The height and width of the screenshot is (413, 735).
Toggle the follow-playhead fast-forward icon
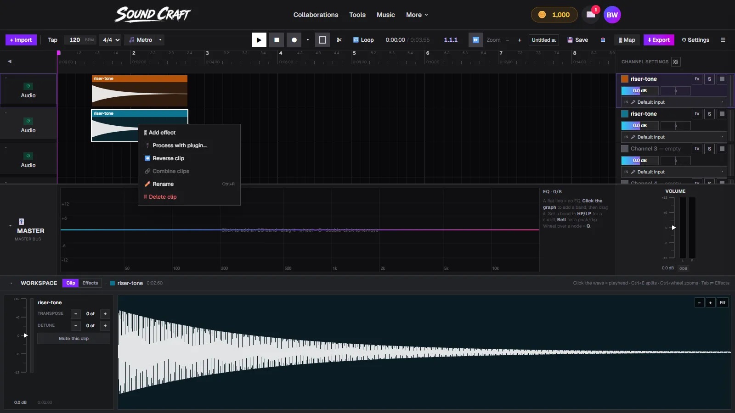point(476,40)
